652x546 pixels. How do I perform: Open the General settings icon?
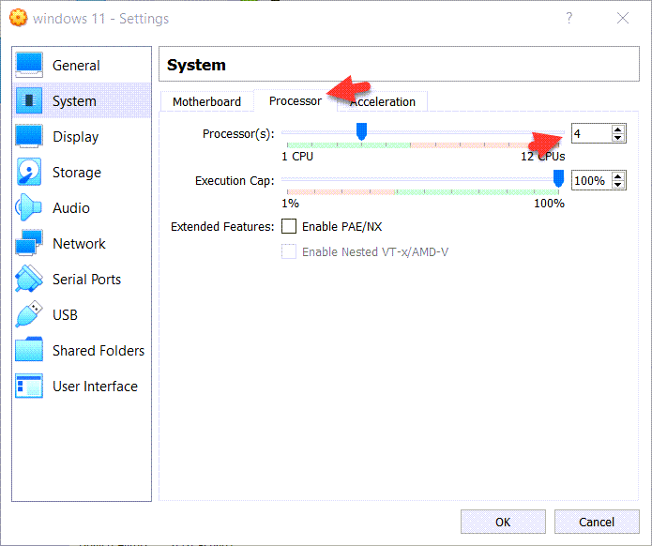tap(29, 66)
